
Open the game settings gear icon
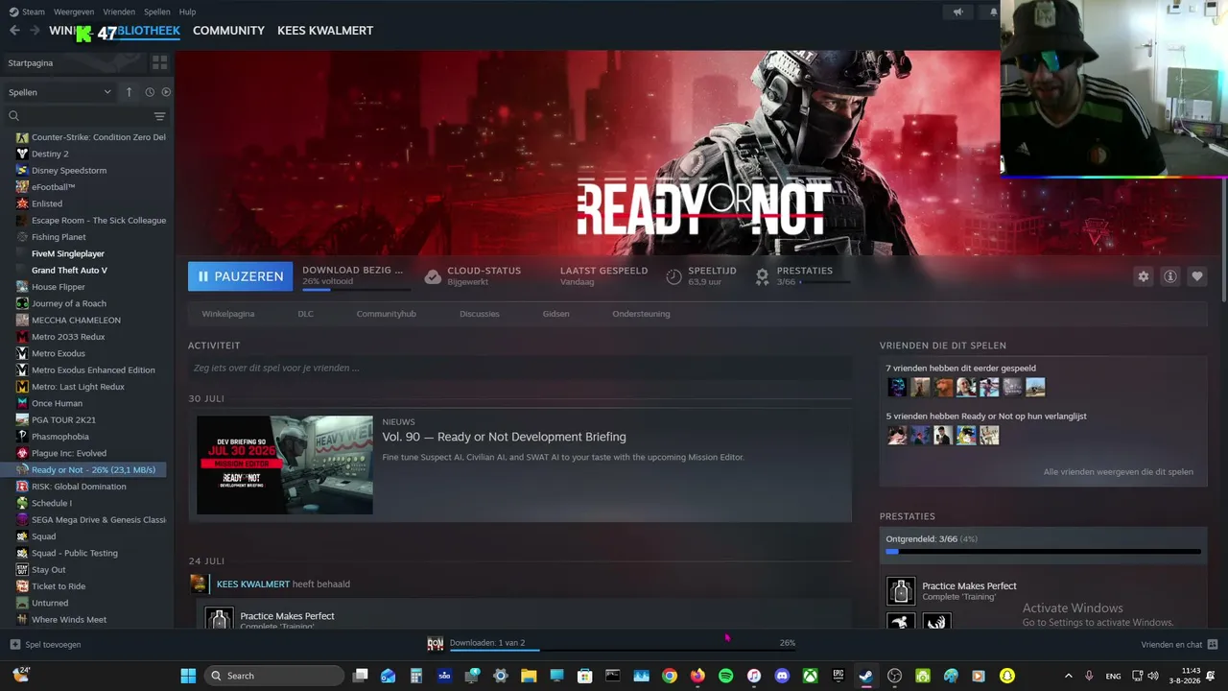1143,276
